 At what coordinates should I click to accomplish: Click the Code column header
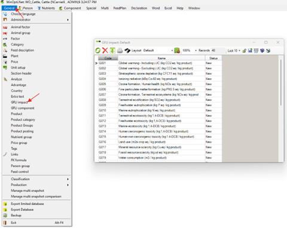pyautogui.click(x=108, y=58)
